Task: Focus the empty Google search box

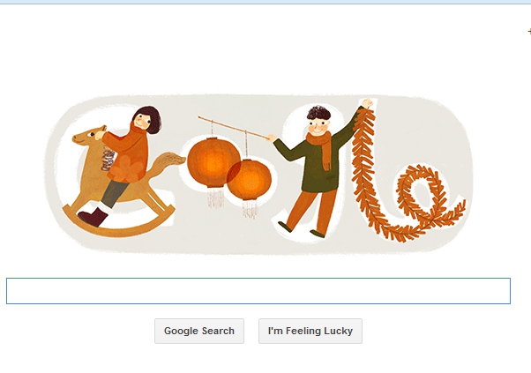Action: coord(258,291)
